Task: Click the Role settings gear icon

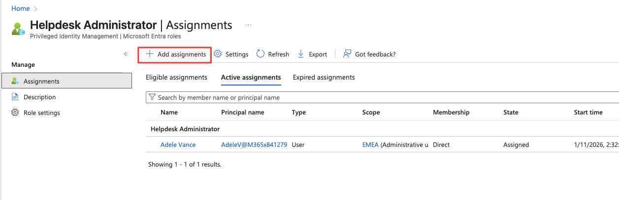Action: pyautogui.click(x=15, y=113)
